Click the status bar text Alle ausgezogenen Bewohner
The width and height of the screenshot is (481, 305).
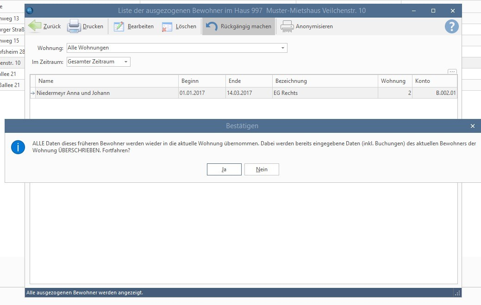85,293
